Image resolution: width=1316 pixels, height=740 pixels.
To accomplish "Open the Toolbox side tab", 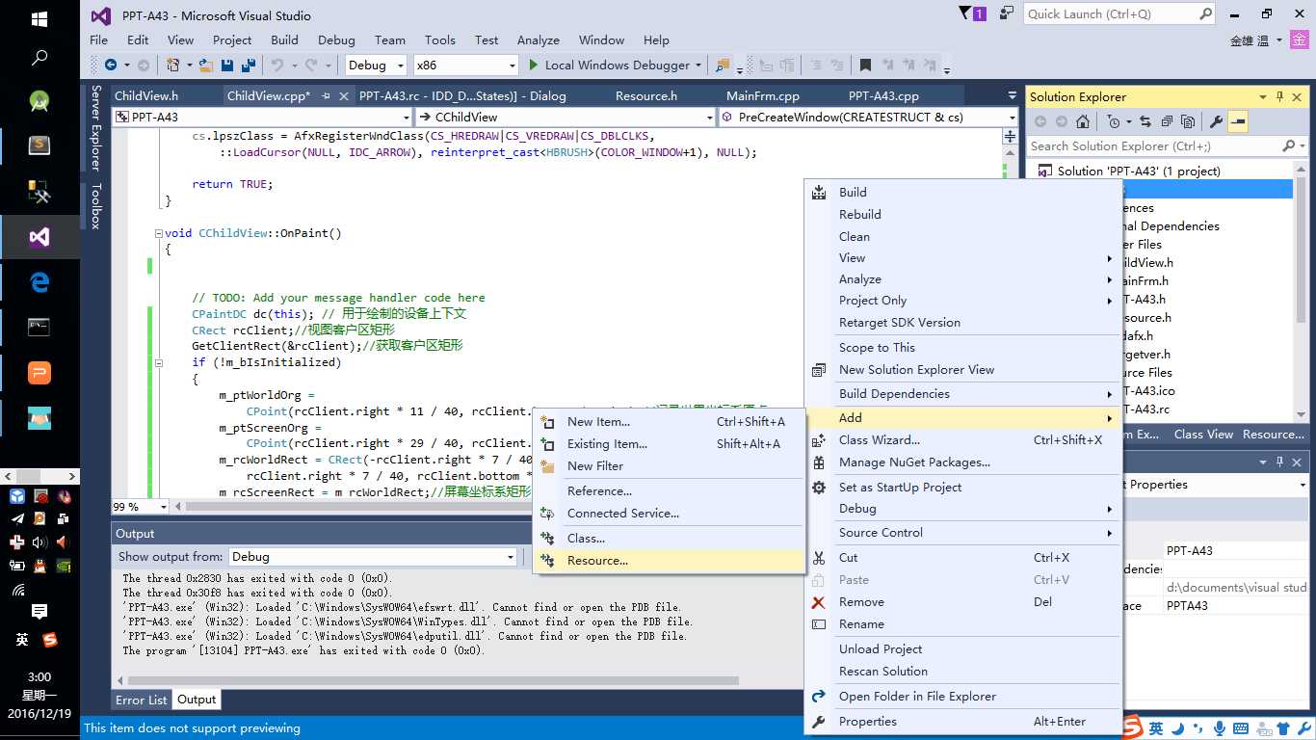I will pyautogui.click(x=96, y=206).
